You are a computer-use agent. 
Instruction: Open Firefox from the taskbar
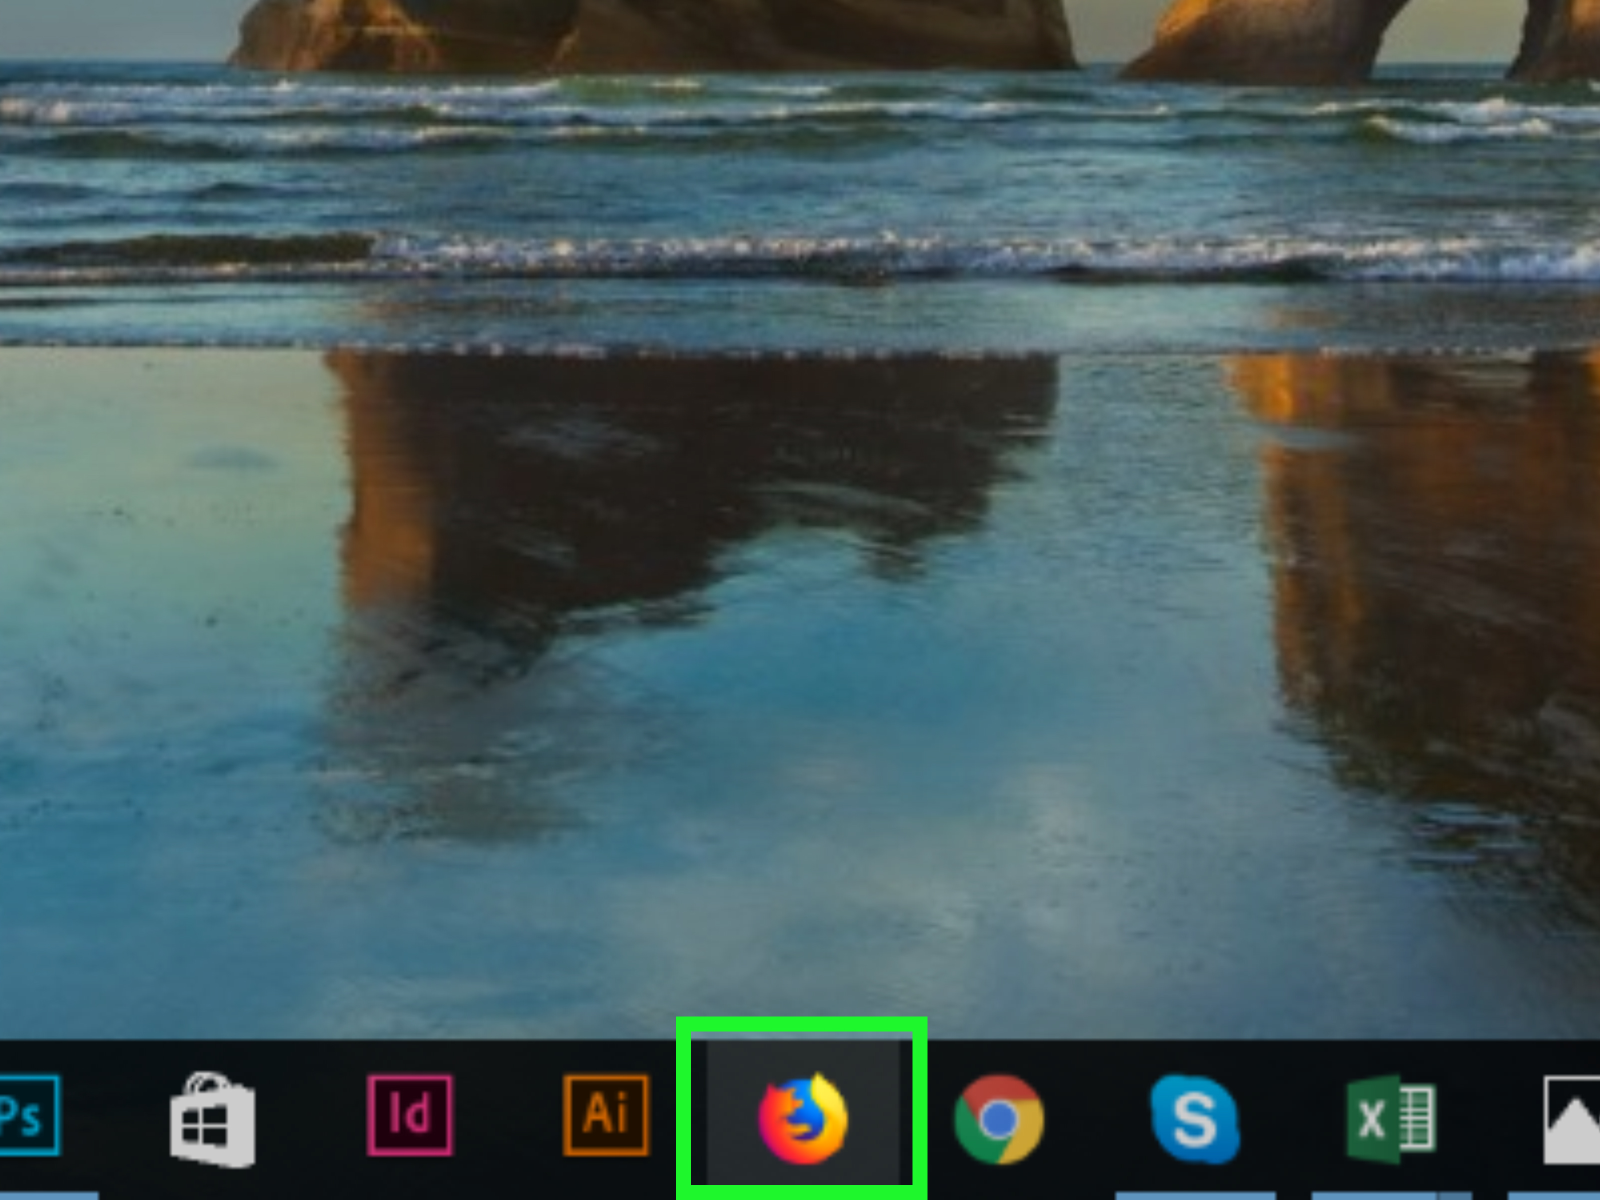coord(803,1119)
